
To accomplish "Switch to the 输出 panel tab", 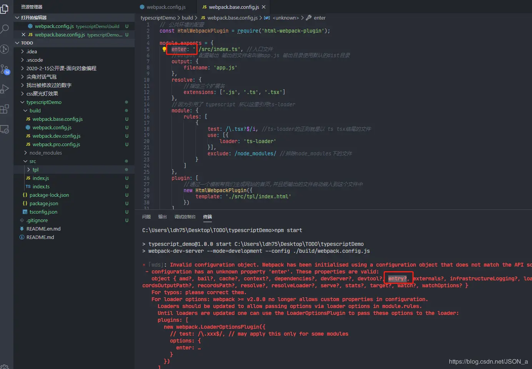I will [x=163, y=217].
